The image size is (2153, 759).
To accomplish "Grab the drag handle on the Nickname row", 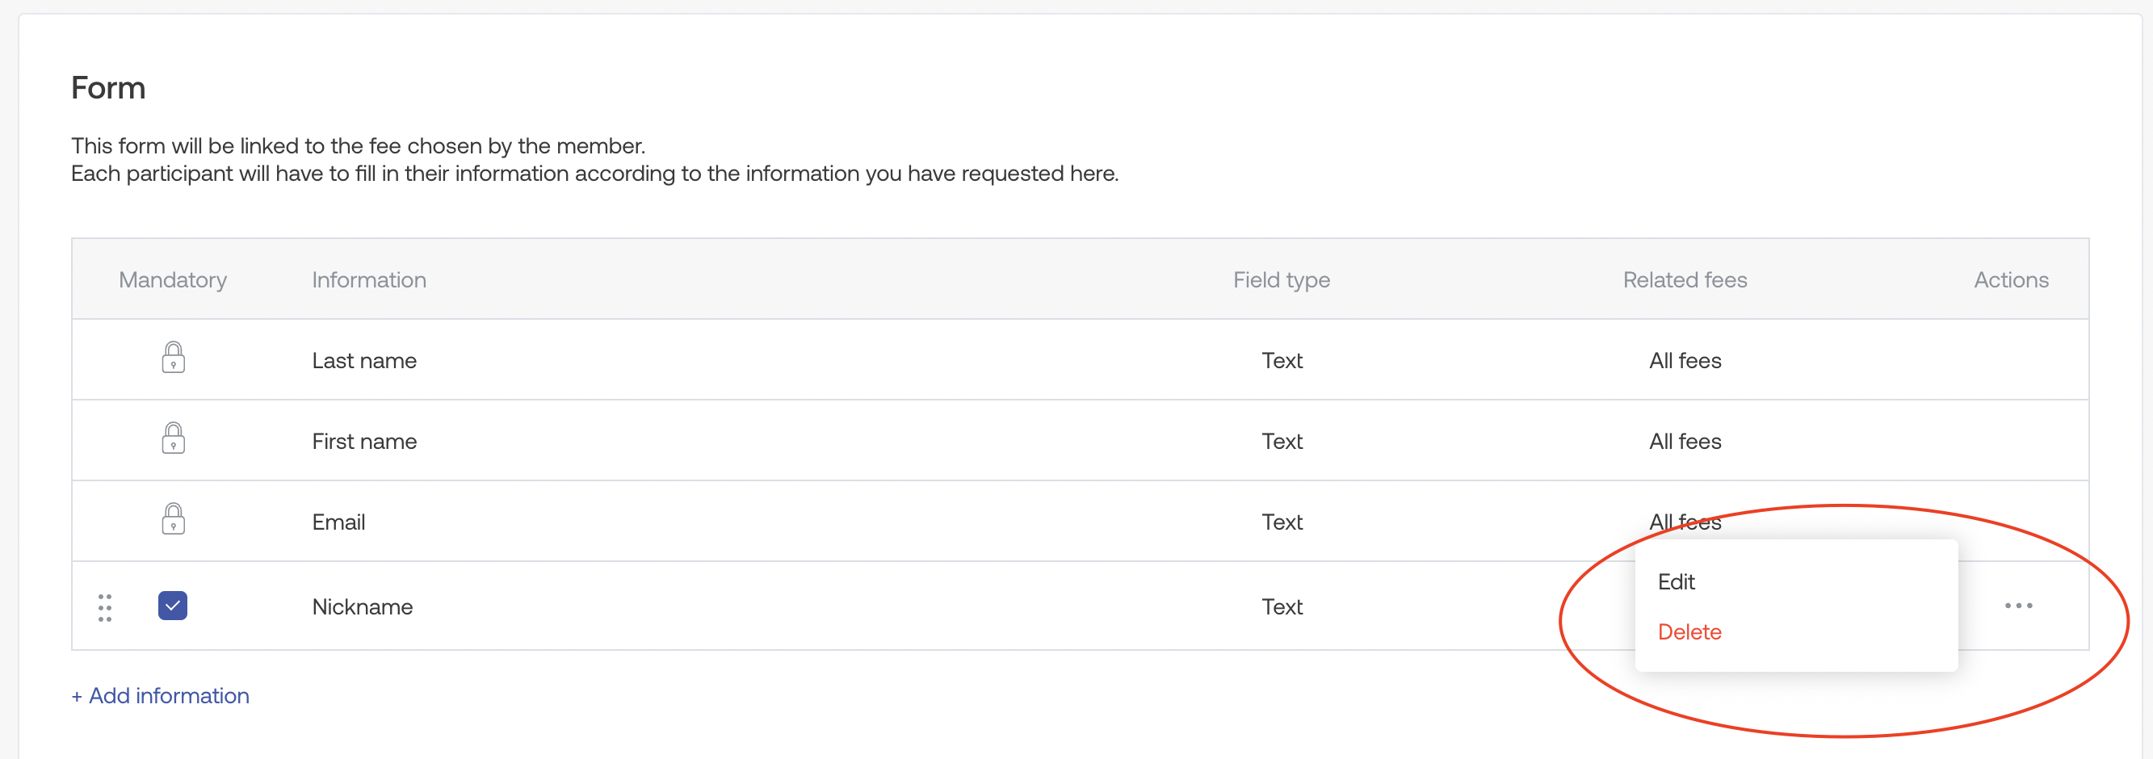I will (104, 608).
